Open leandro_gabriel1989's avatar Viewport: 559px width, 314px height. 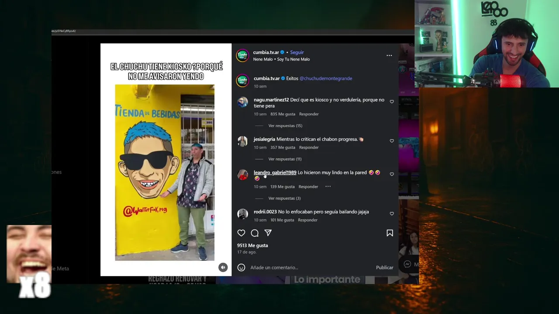point(242,174)
